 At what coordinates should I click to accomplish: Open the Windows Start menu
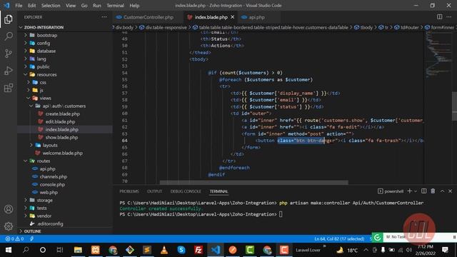(9, 250)
